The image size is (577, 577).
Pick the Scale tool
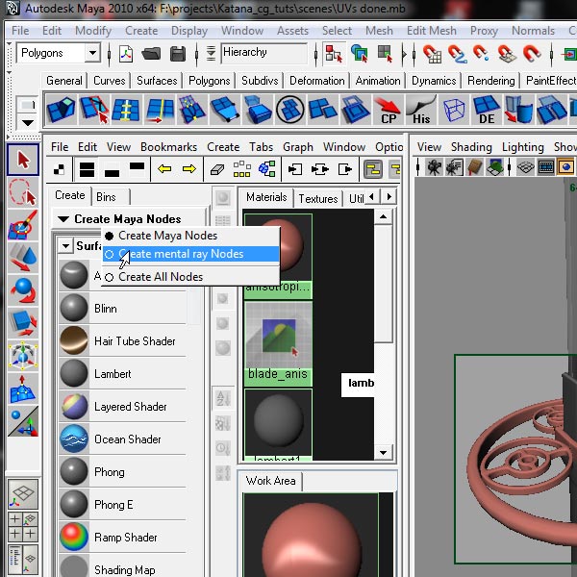[x=23, y=323]
